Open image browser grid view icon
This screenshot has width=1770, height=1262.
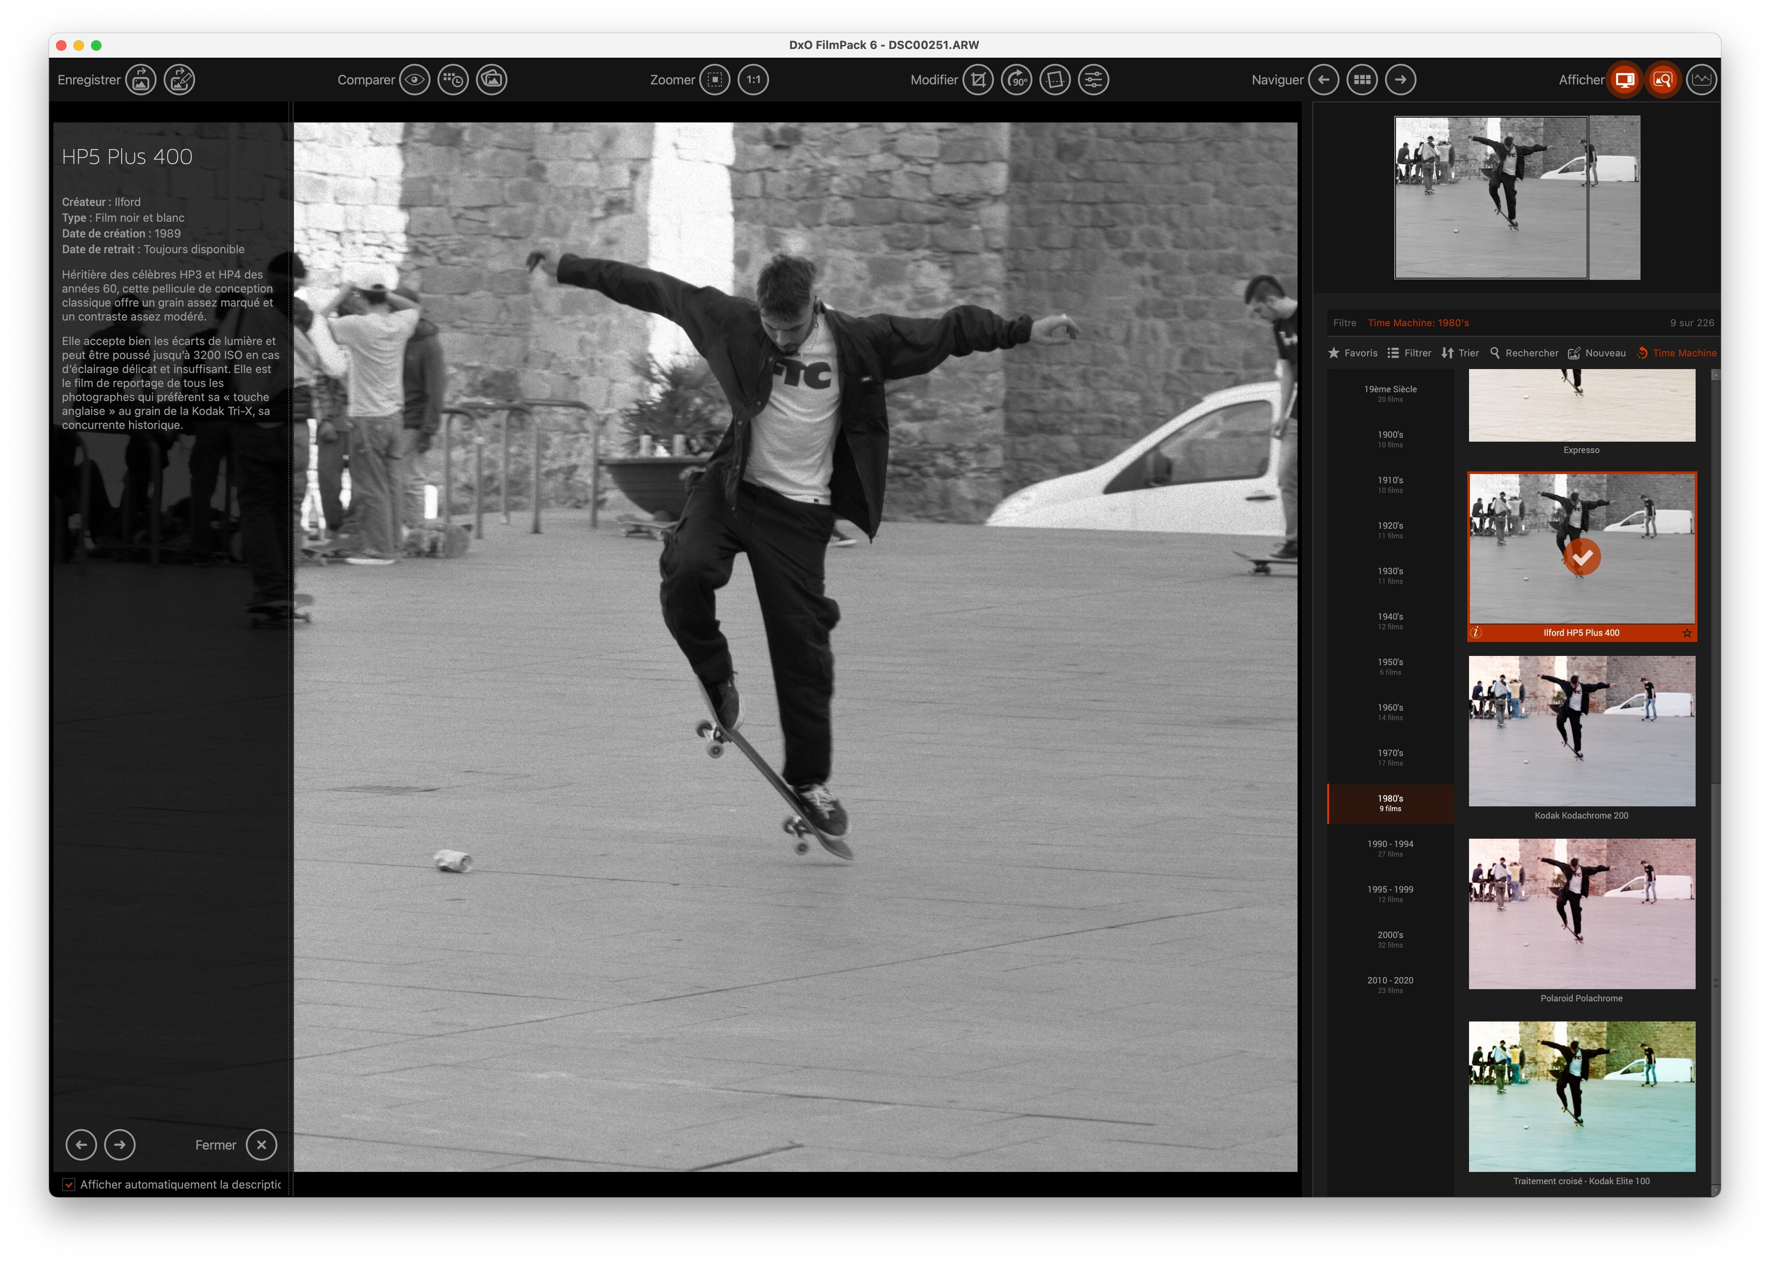tap(1362, 79)
